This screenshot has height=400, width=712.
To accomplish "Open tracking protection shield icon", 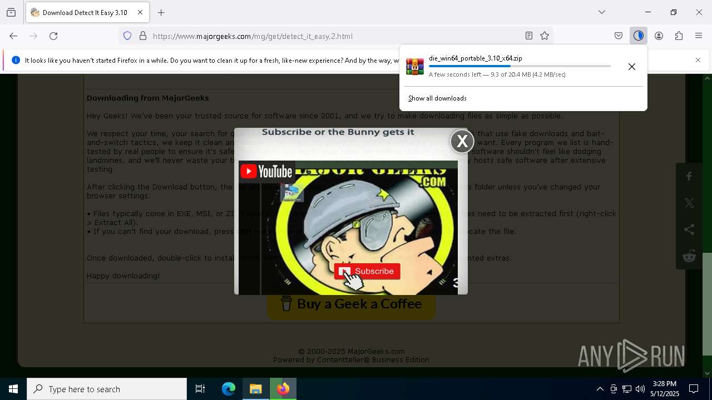I will tap(127, 36).
